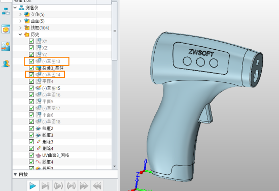The image size is (279, 191).
Task: Click the 历史 history folder icon
Action: 27,35
